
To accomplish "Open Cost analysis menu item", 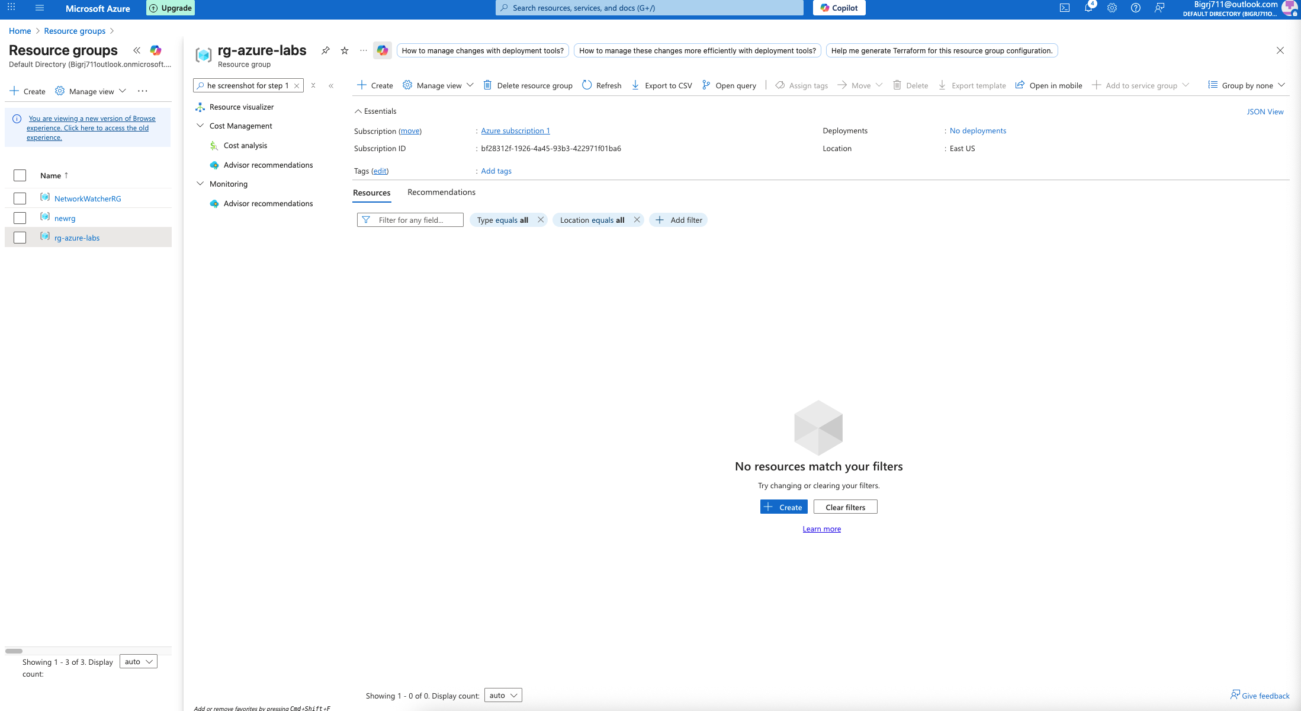I will [245, 145].
